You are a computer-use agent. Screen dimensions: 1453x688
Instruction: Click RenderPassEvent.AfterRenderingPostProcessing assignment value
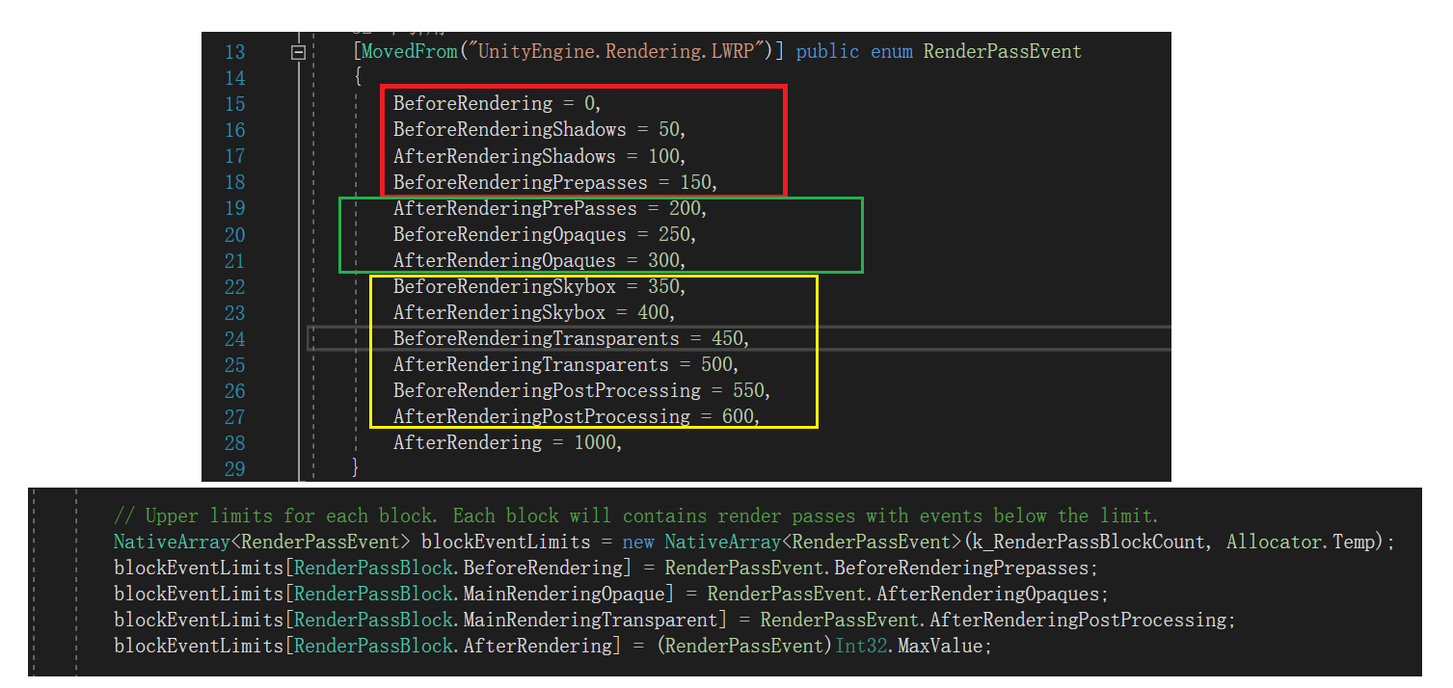[993, 620]
